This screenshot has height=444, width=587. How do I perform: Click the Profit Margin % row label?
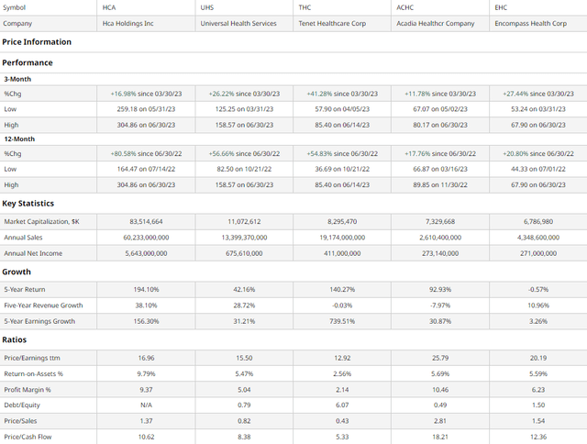pos(28,390)
